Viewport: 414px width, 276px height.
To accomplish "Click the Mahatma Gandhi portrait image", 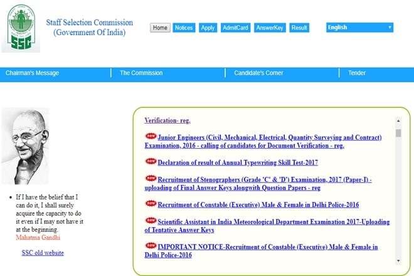I will (x=26, y=146).
